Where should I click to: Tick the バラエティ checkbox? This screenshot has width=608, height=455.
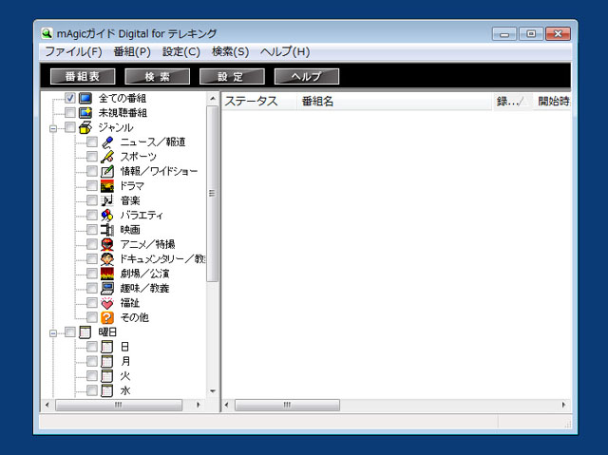point(92,215)
